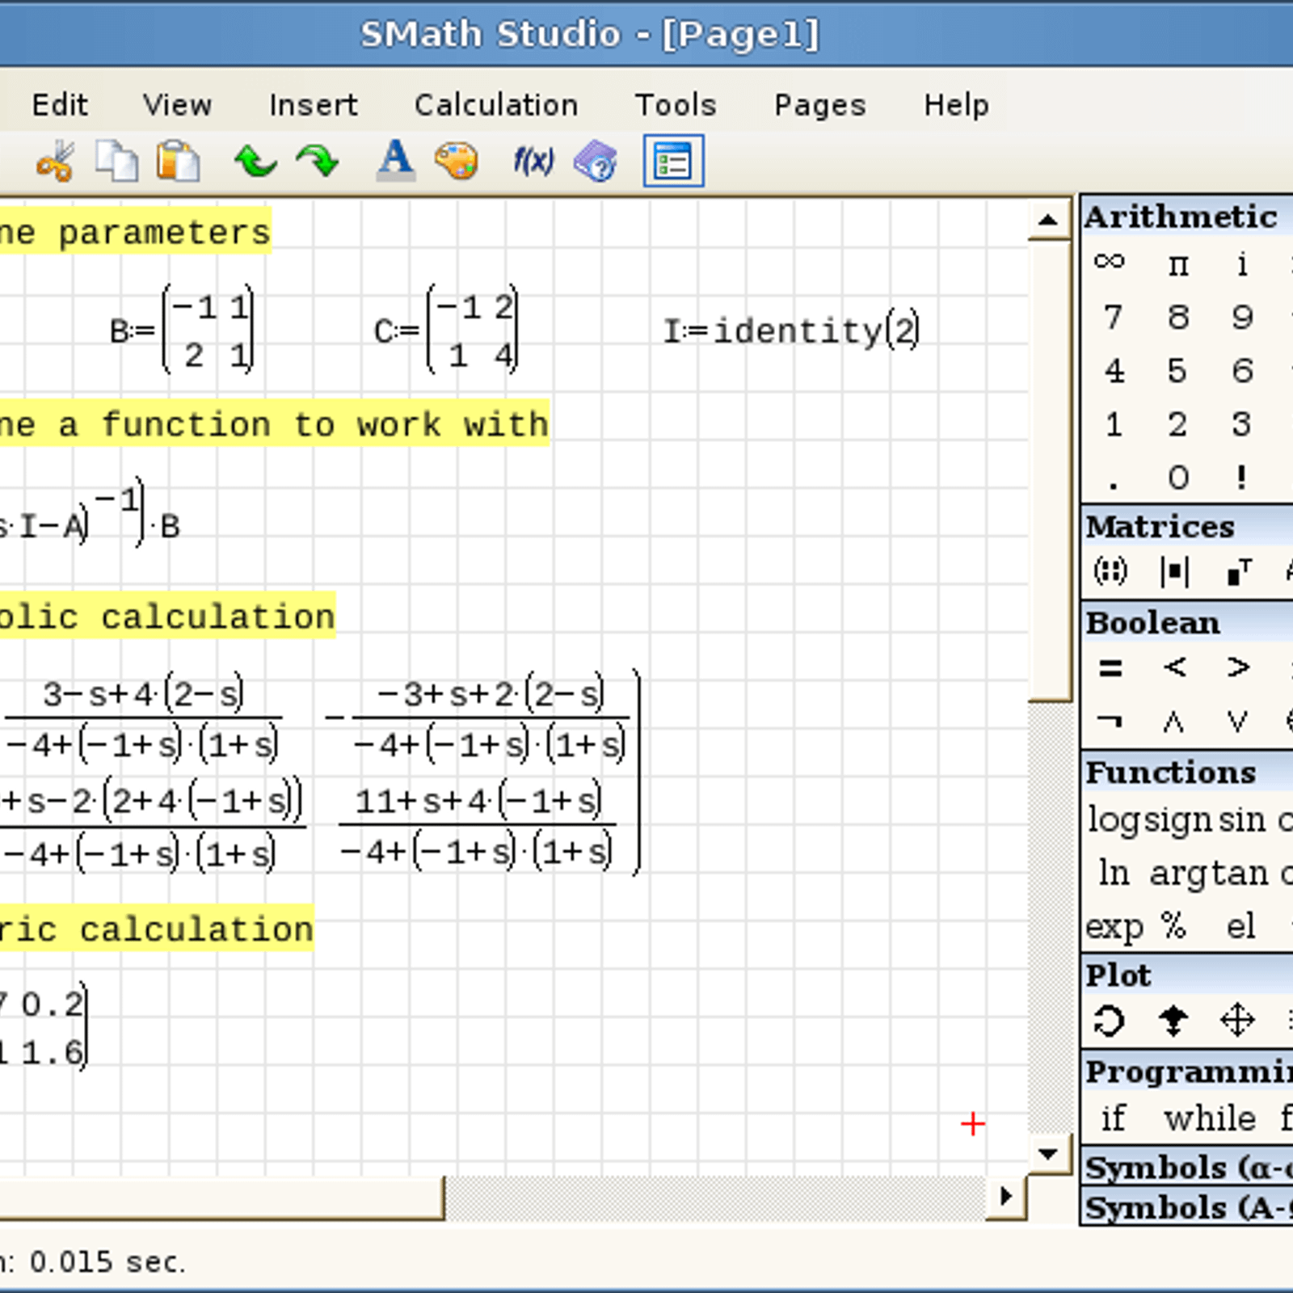Insert the sin function
This screenshot has height=1293, width=1293.
[1243, 820]
